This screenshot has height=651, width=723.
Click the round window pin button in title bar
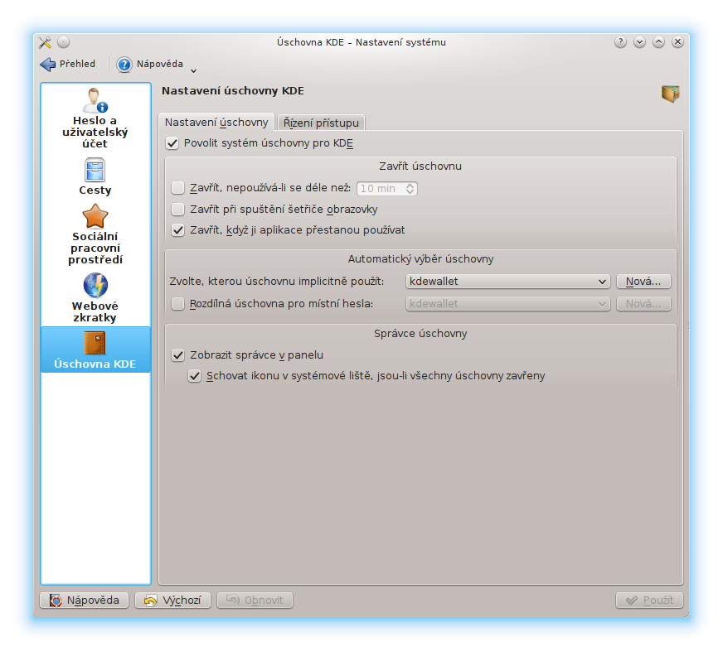click(64, 42)
